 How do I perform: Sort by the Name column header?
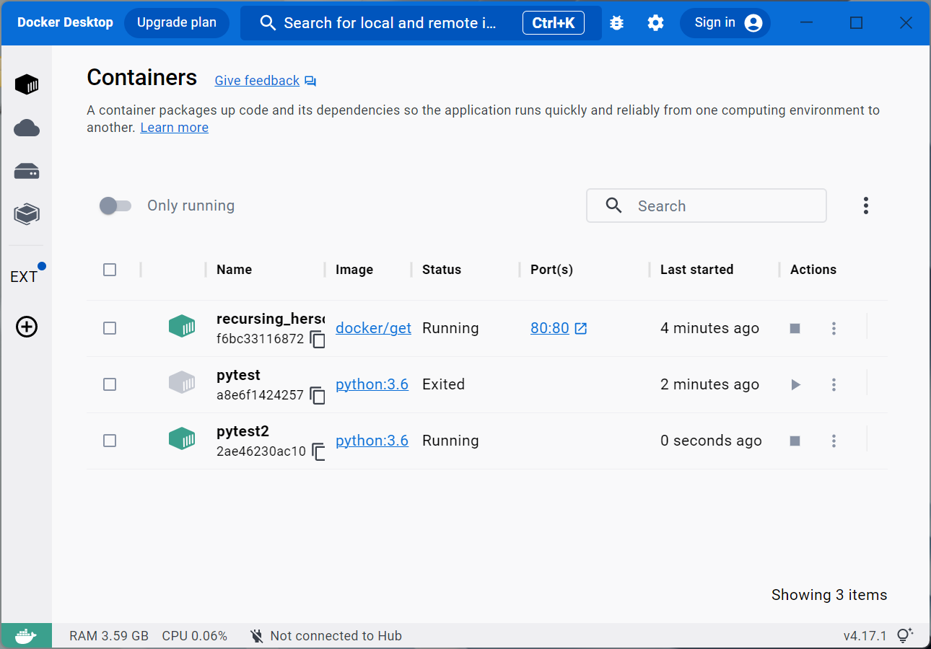[x=234, y=270]
